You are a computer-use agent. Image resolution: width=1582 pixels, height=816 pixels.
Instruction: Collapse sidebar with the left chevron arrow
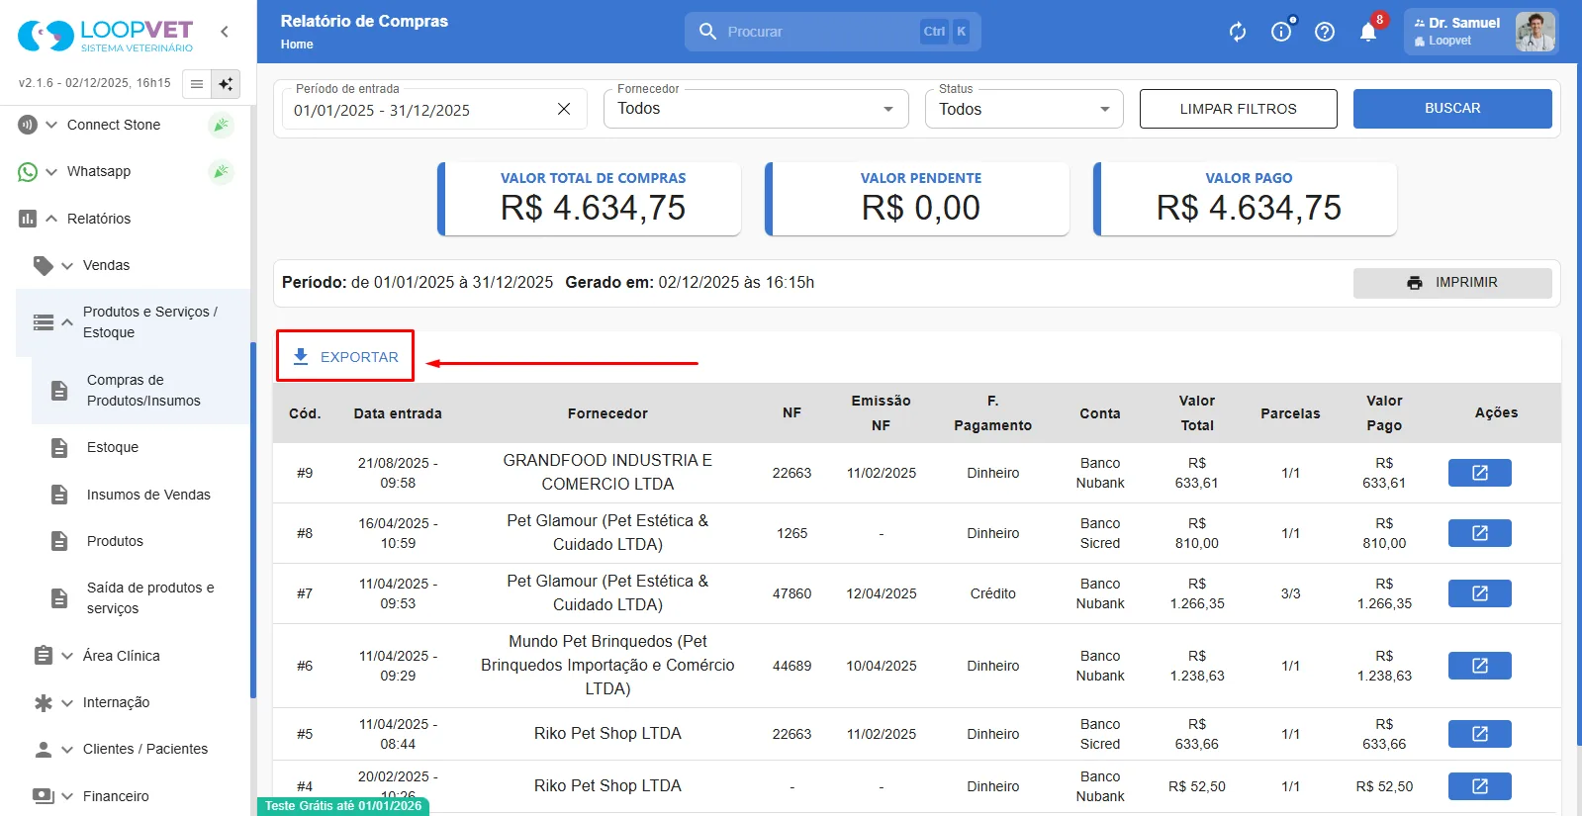[225, 32]
